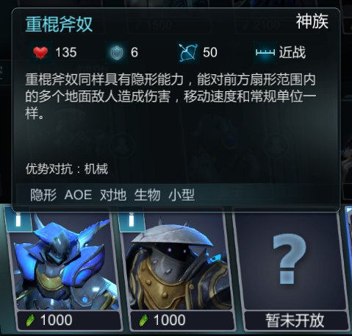The image size is (352, 336).
Task: Click the red heart health icon
Action: pyautogui.click(x=40, y=52)
